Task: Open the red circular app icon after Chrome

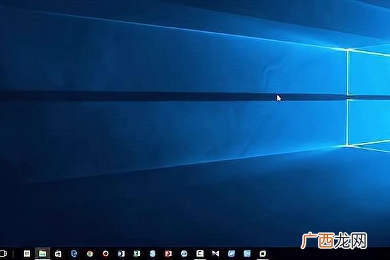Action: pyautogui.click(x=105, y=253)
